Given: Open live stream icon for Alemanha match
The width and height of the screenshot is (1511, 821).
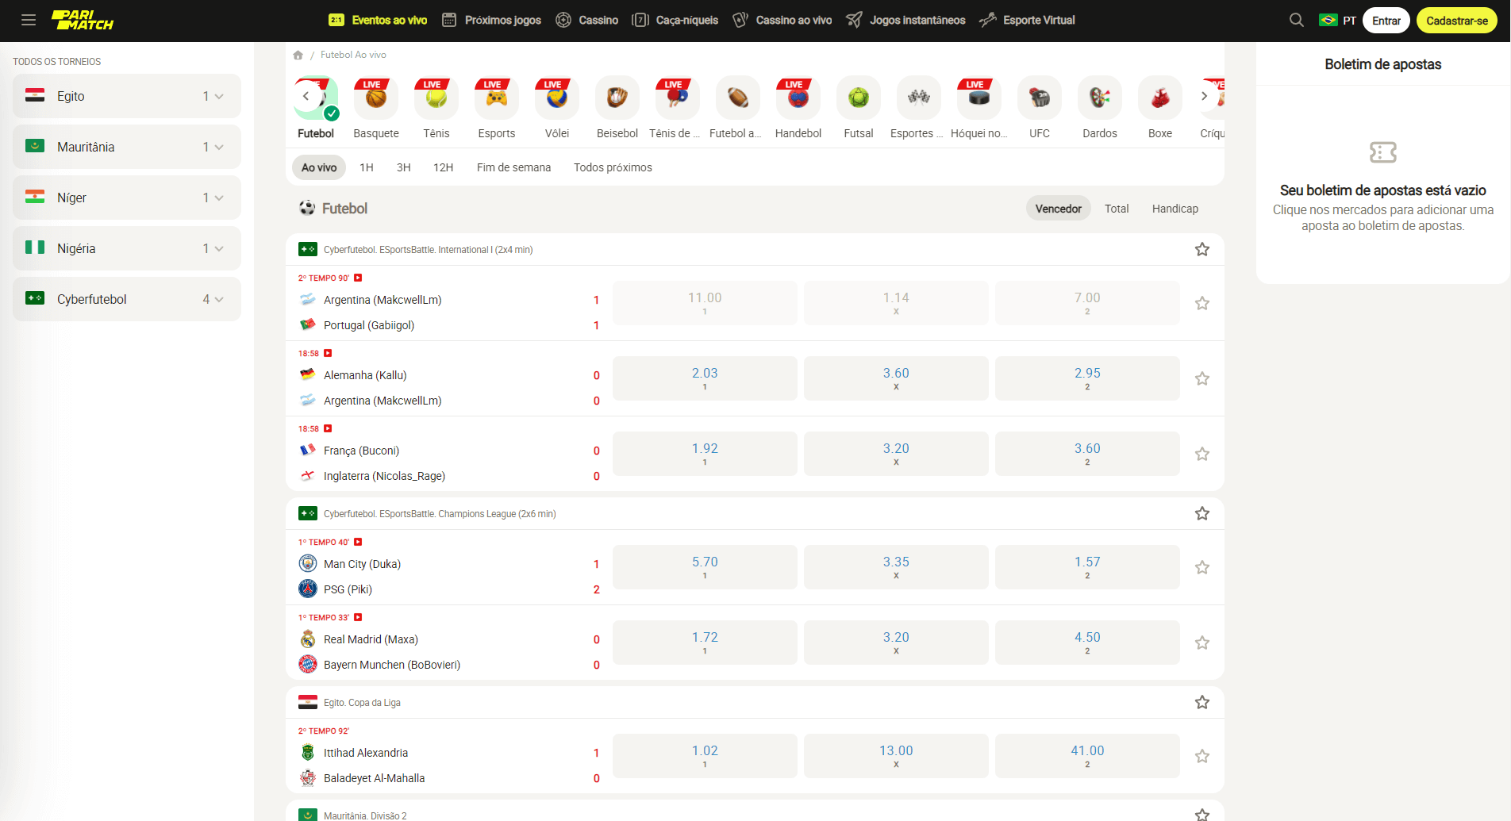Looking at the screenshot, I should pos(328,353).
